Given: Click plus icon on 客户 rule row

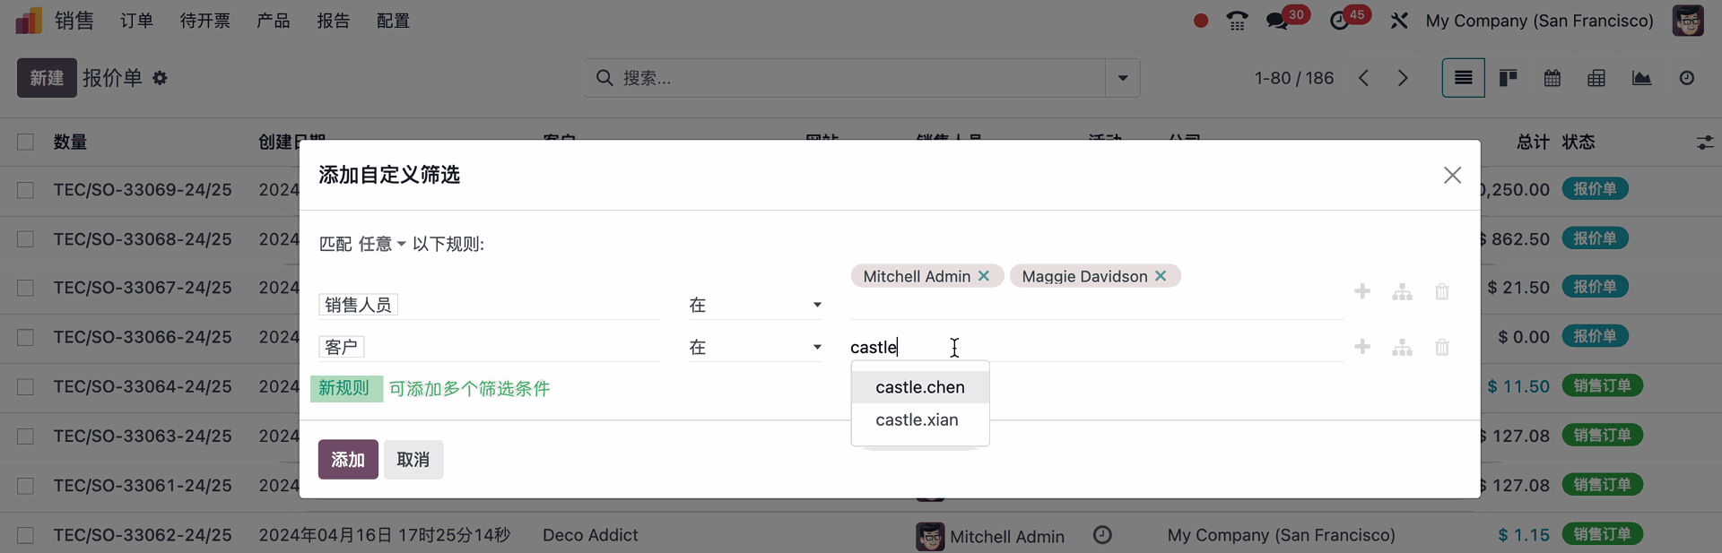Looking at the screenshot, I should (x=1362, y=348).
